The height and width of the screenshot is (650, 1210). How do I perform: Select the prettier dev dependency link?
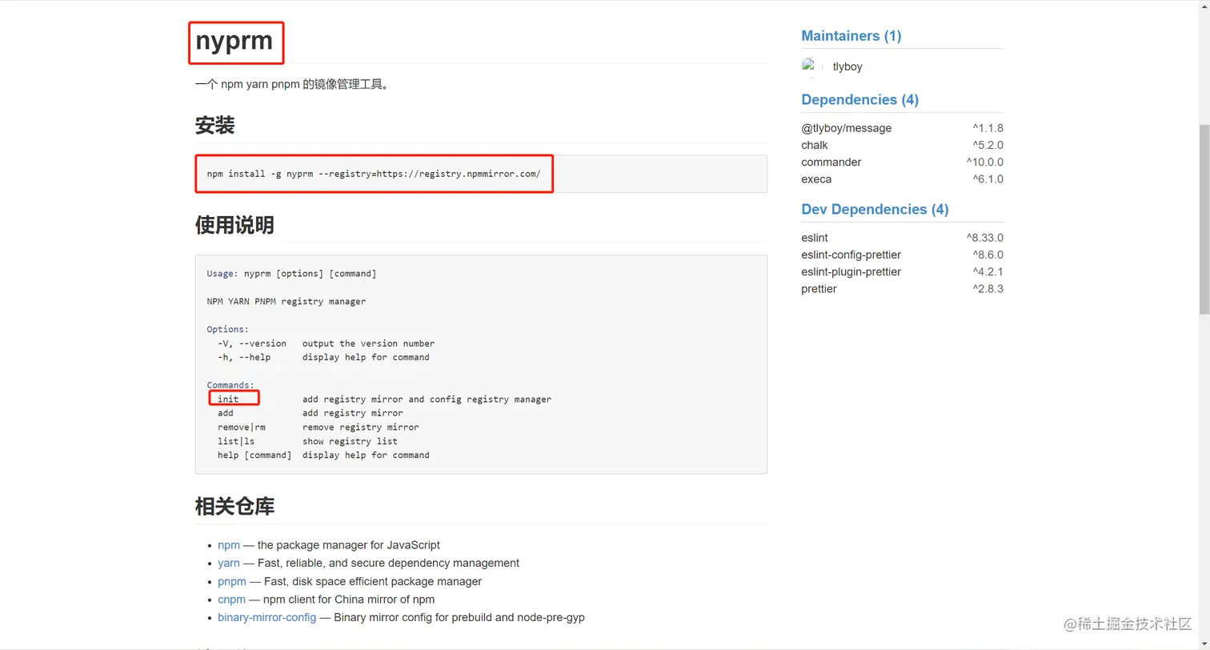(819, 289)
